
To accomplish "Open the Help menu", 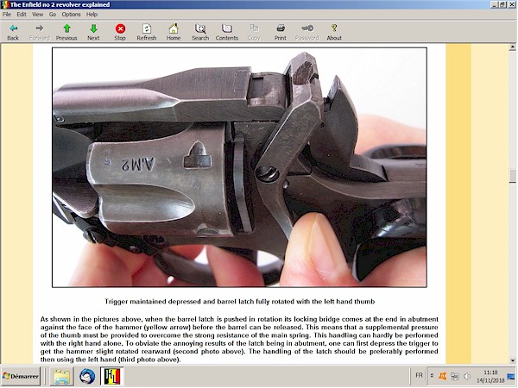I will tap(92, 14).
